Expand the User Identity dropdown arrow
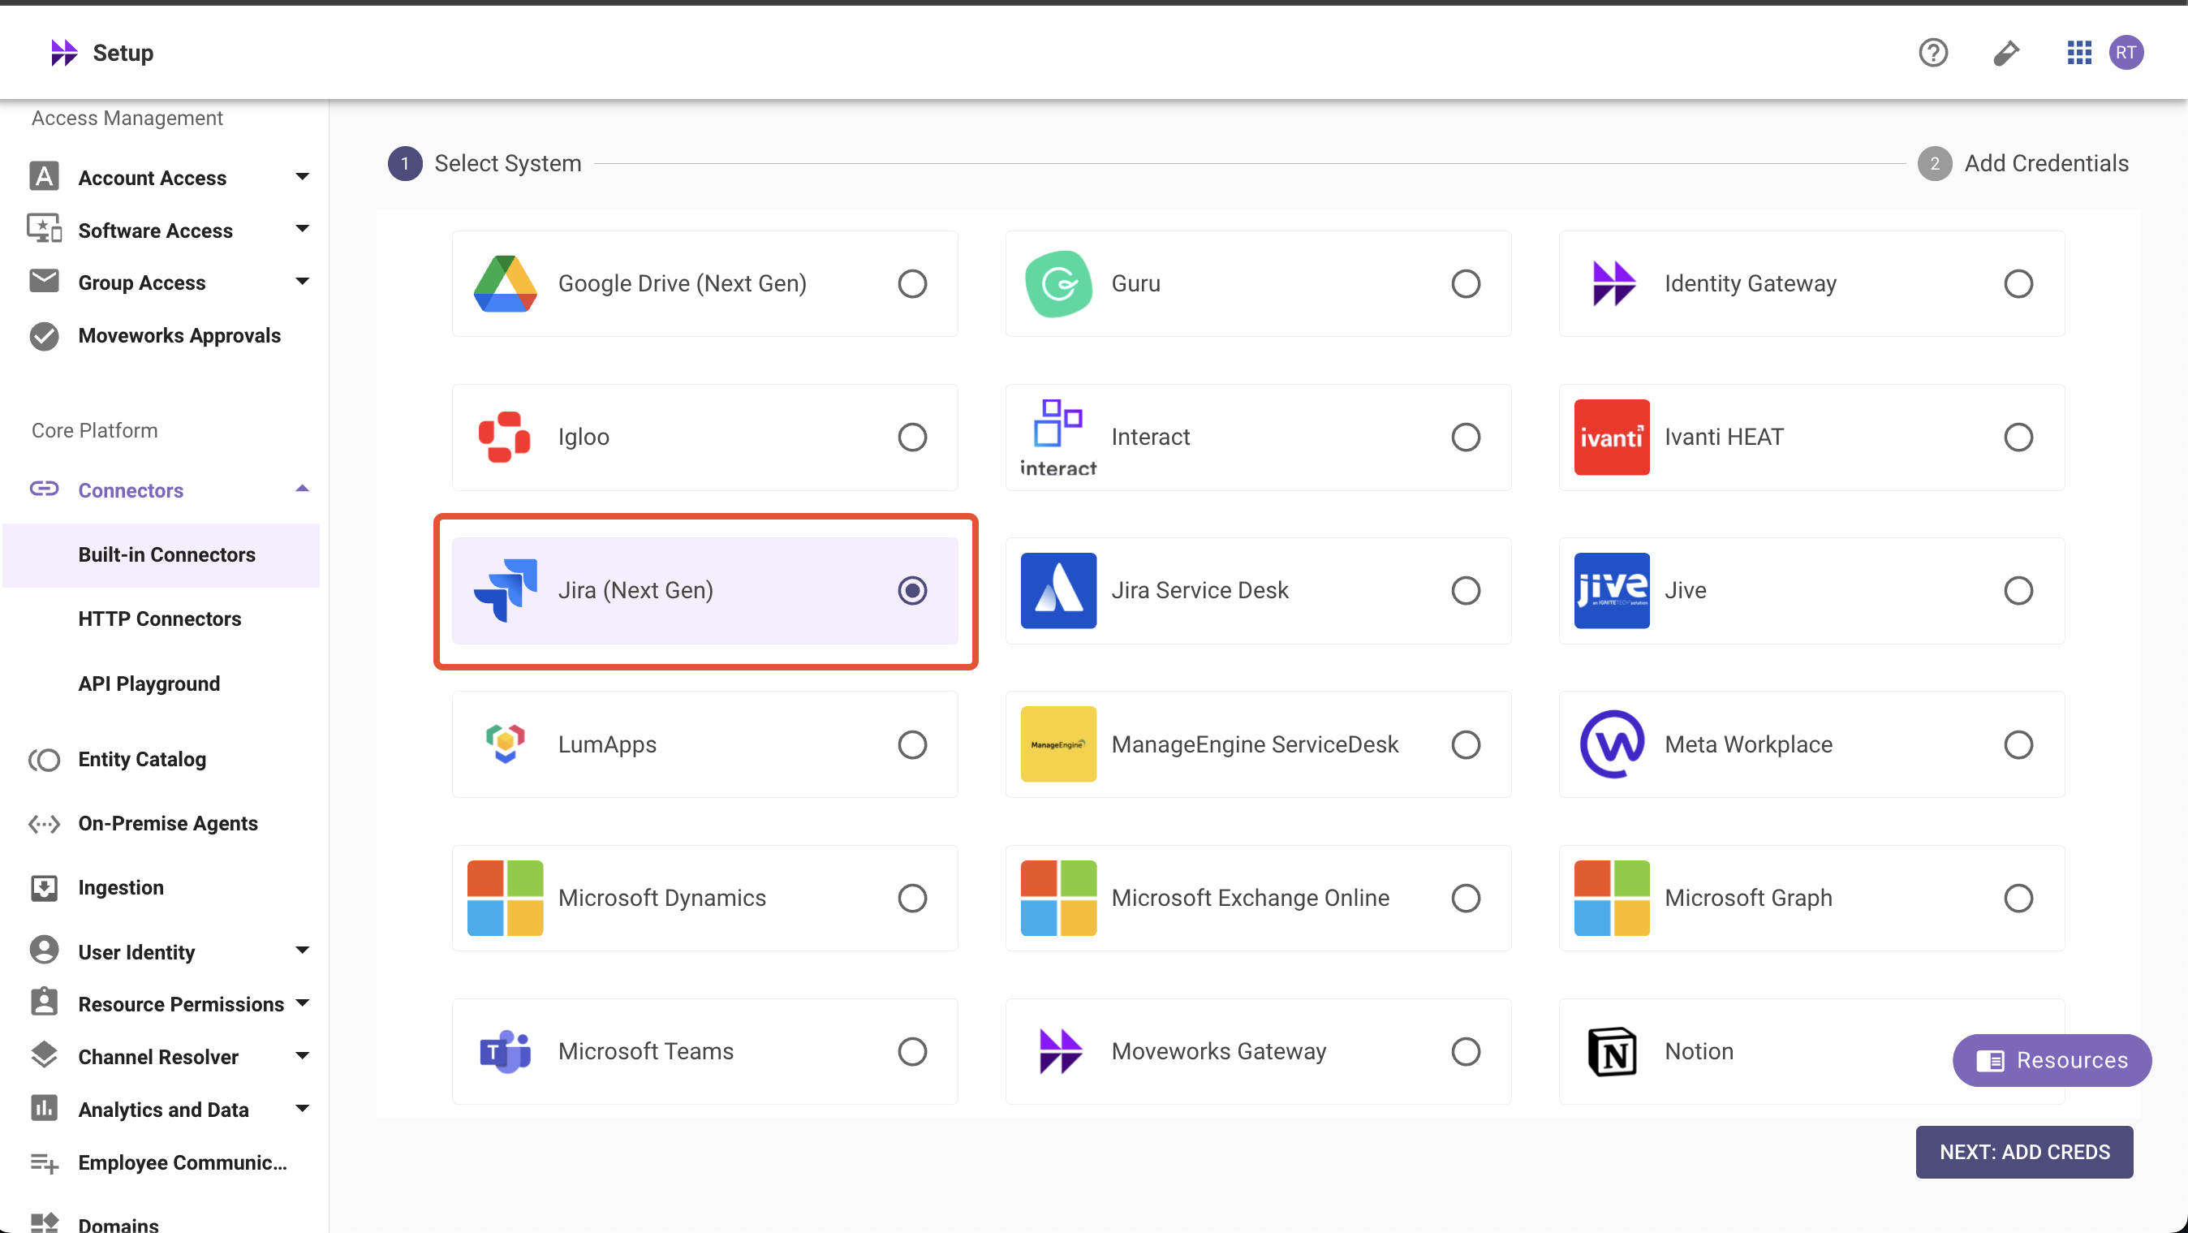Image resolution: width=2188 pixels, height=1233 pixels. pos(302,951)
